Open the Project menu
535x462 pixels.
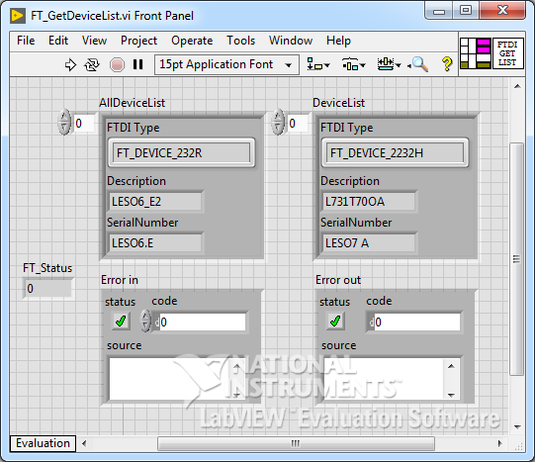(x=138, y=41)
